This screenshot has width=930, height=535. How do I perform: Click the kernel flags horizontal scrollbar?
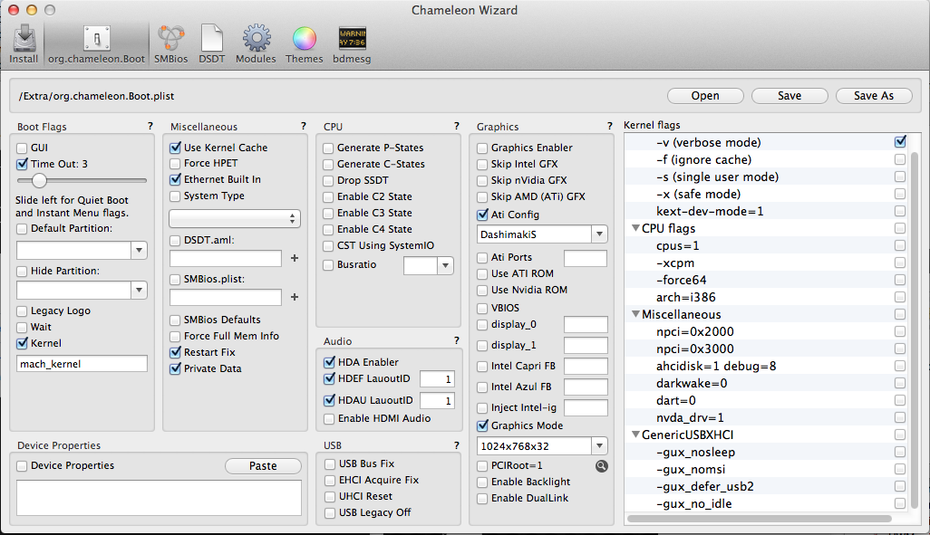tap(760, 519)
